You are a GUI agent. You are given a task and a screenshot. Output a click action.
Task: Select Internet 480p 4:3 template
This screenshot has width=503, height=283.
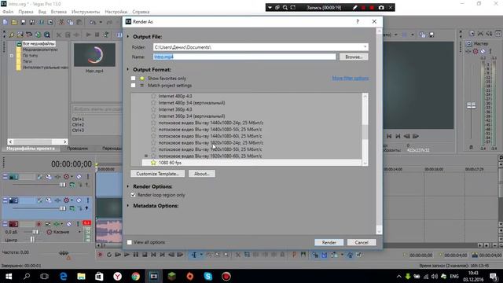[175, 96]
